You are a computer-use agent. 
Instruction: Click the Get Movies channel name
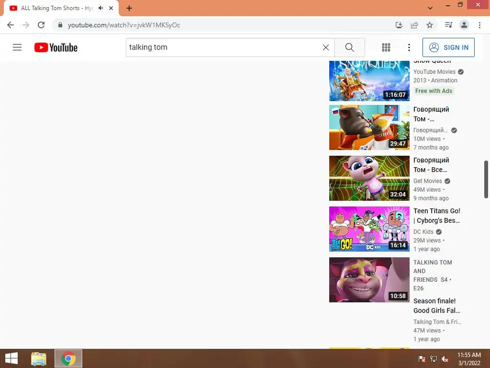pyautogui.click(x=427, y=181)
